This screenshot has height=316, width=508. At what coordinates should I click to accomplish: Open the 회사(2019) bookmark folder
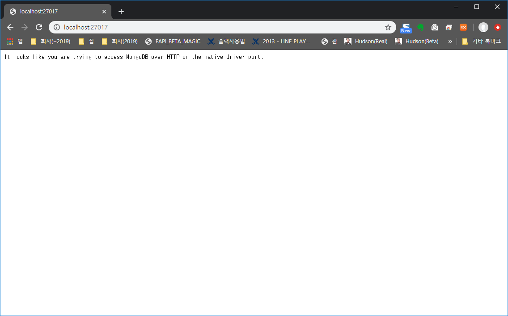[119, 42]
